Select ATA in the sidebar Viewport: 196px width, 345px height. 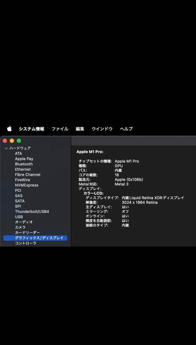pyautogui.click(x=18, y=154)
